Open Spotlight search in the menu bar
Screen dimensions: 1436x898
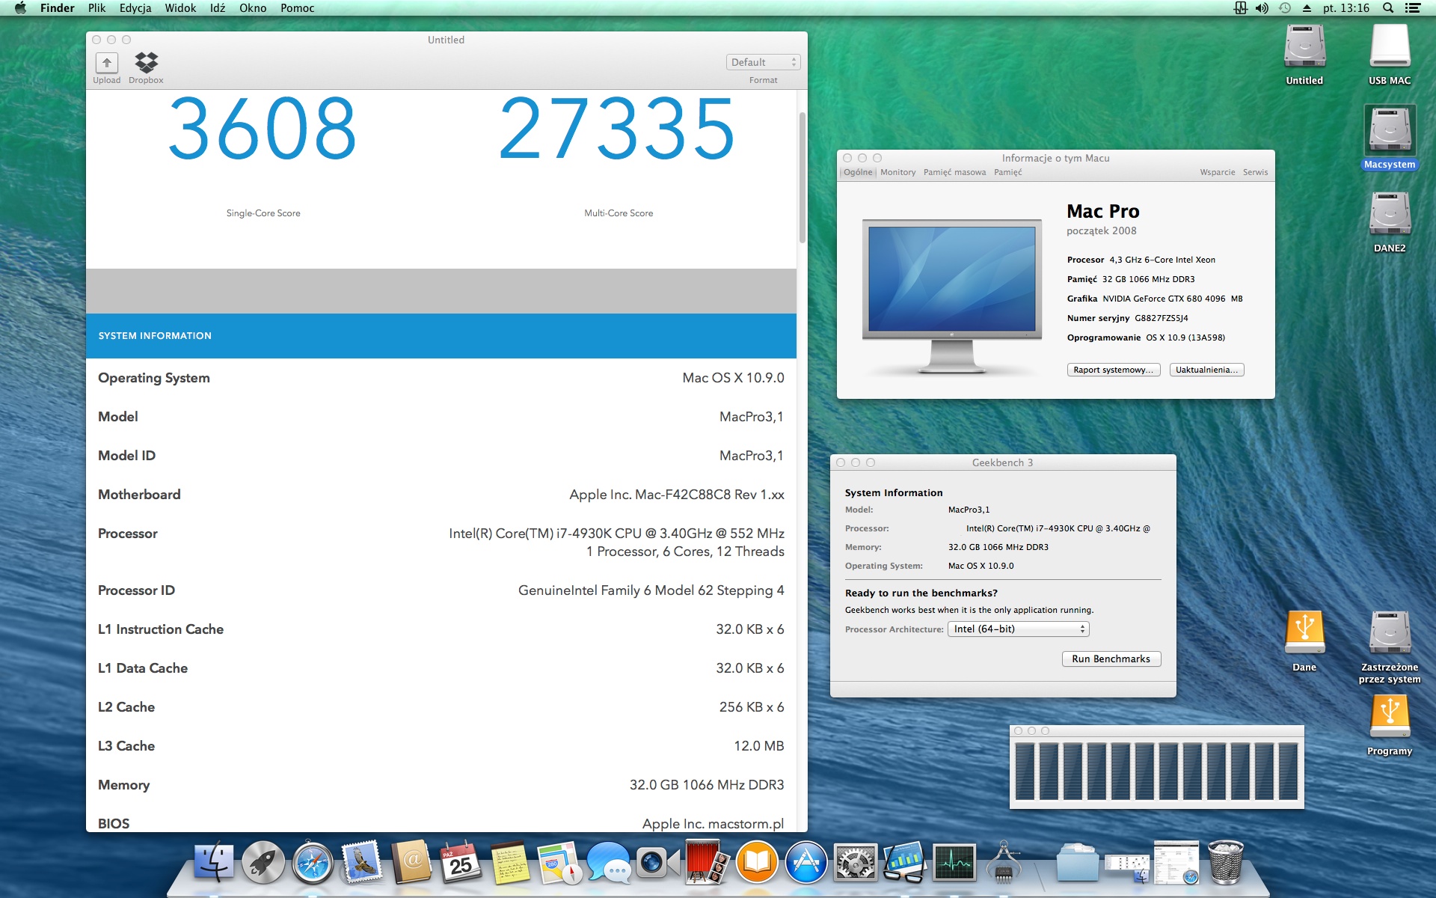click(1387, 8)
